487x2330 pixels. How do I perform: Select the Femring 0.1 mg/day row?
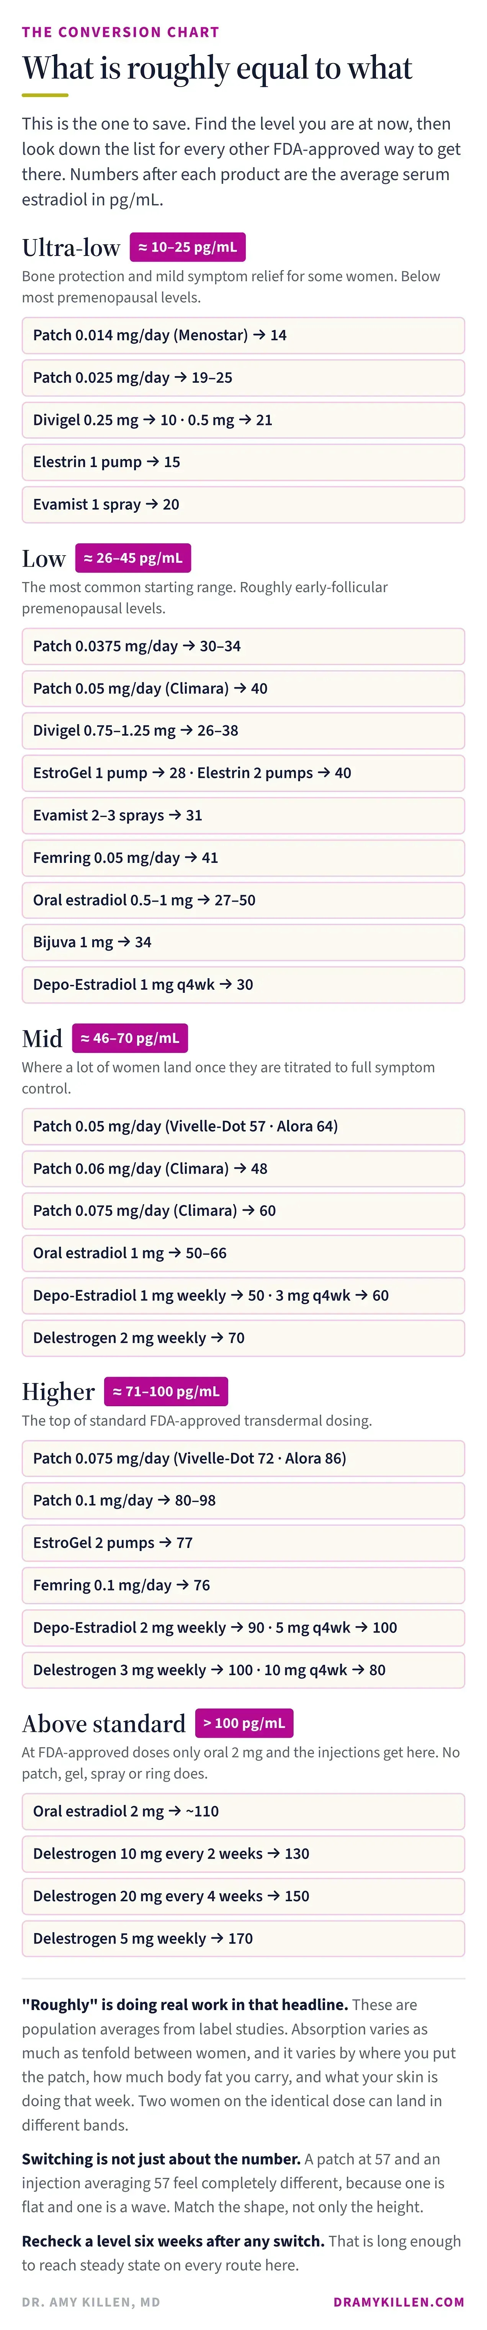[x=243, y=1586]
